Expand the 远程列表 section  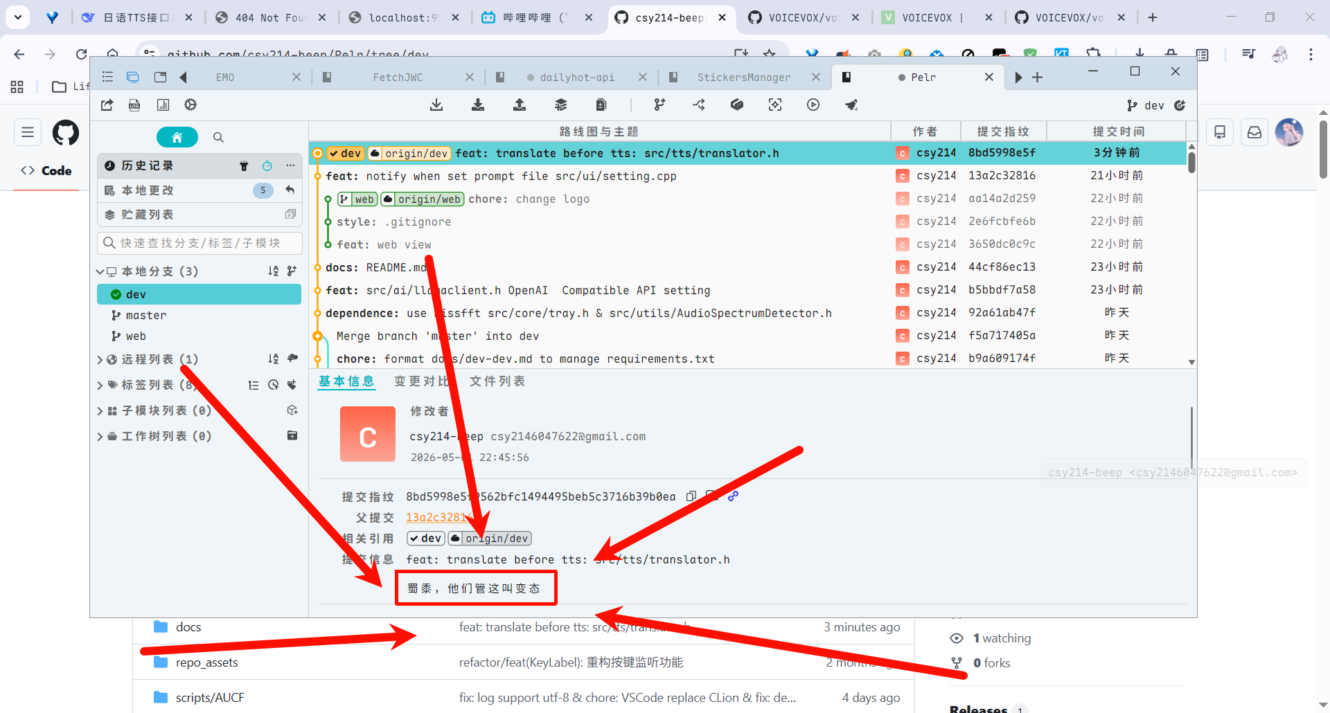100,359
